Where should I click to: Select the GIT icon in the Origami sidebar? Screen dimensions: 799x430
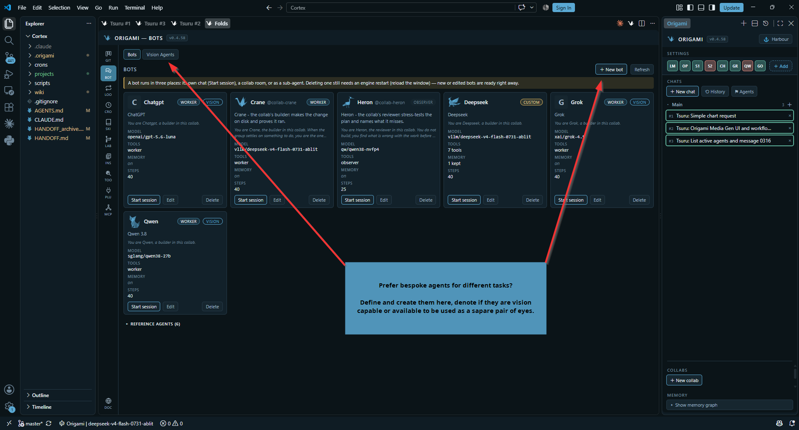[x=108, y=56]
